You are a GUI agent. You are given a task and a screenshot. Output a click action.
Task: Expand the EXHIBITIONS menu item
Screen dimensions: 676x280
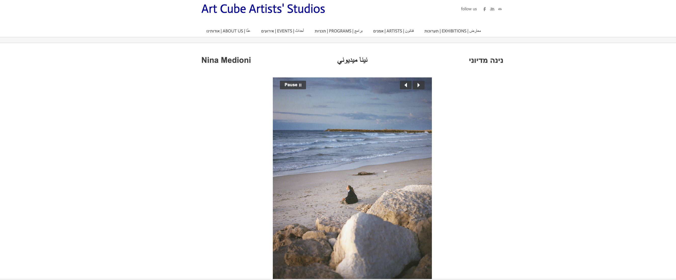(x=453, y=31)
